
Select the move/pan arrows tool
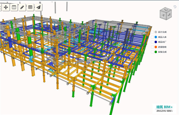[6, 7]
